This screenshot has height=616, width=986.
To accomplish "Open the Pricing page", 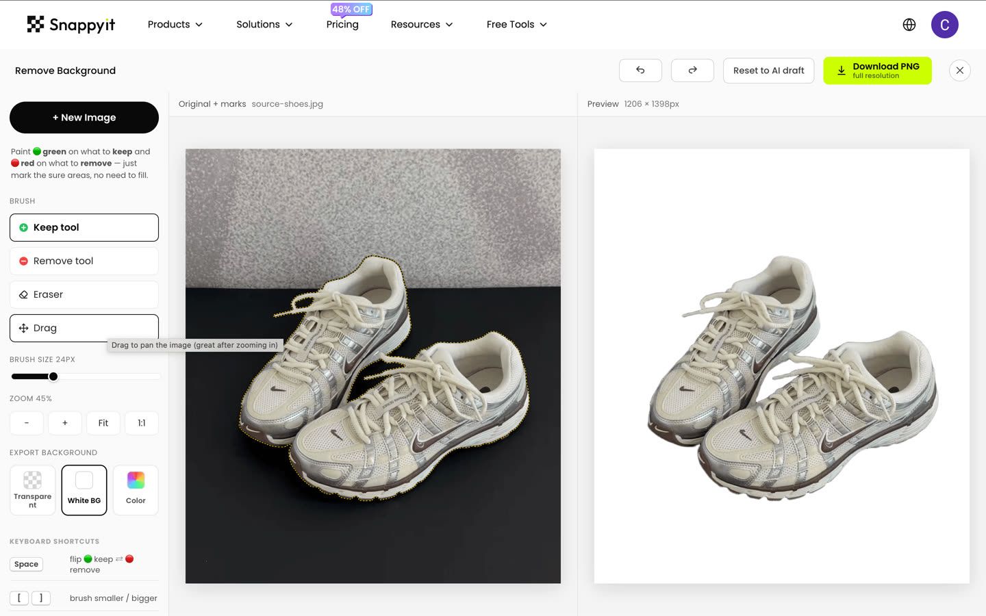I will 342,25.
